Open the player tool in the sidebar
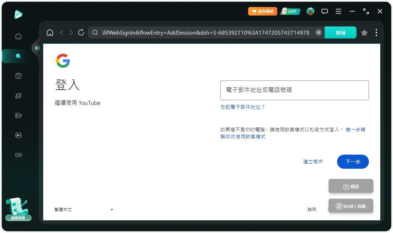Image resolution: width=393 pixels, height=233 pixels. pos(18,135)
